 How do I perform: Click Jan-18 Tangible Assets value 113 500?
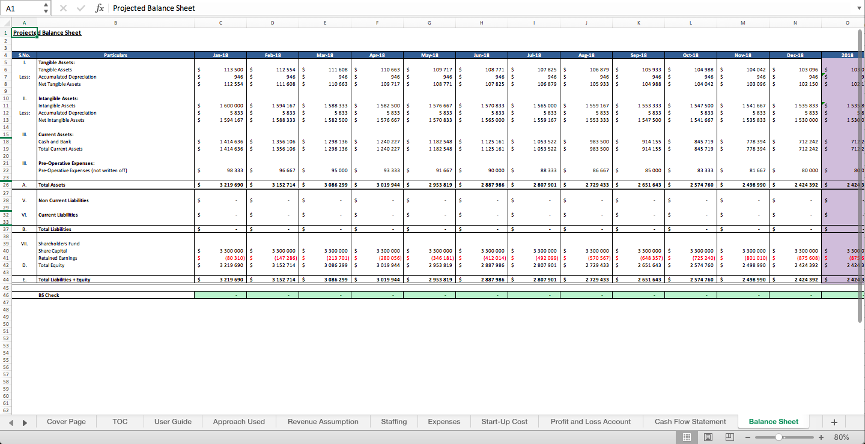pos(220,70)
